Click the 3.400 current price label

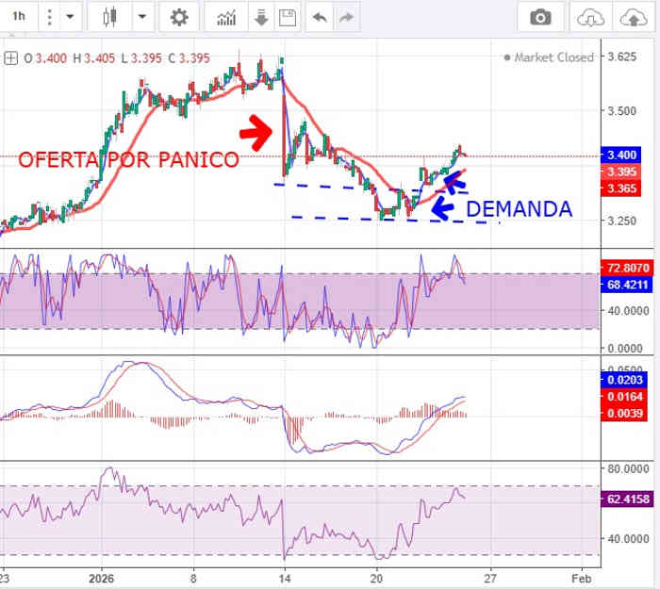coord(623,155)
